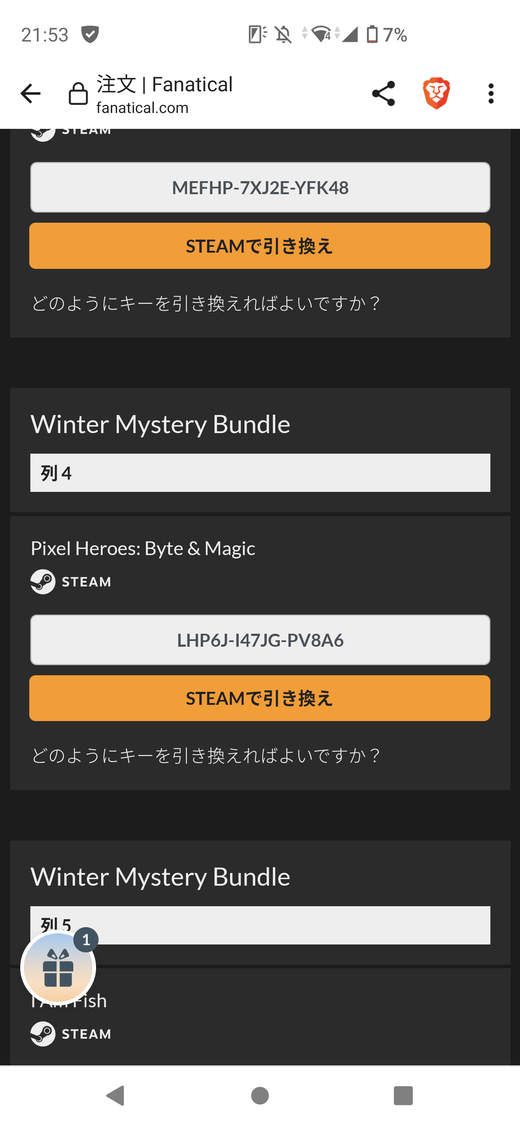Select key field MEFHP-7XJ2E-YFK48

(x=260, y=188)
